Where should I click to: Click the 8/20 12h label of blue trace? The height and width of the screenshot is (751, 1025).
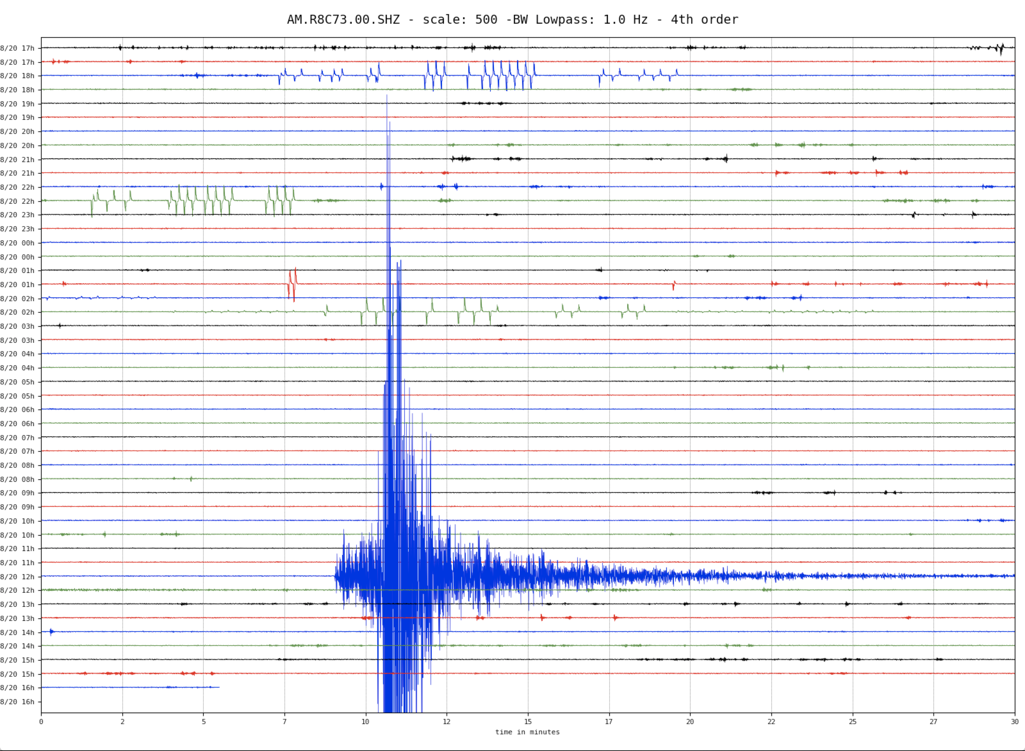pyautogui.click(x=17, y=577)
